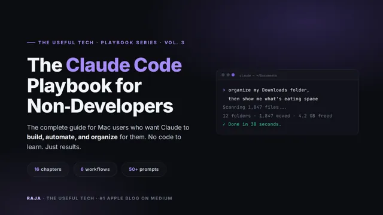The height and width of the screenshot is (215, 383).
Task: Click the #1 APPLE BLOG ON MEDIUM text
Action: click(136, 198)
